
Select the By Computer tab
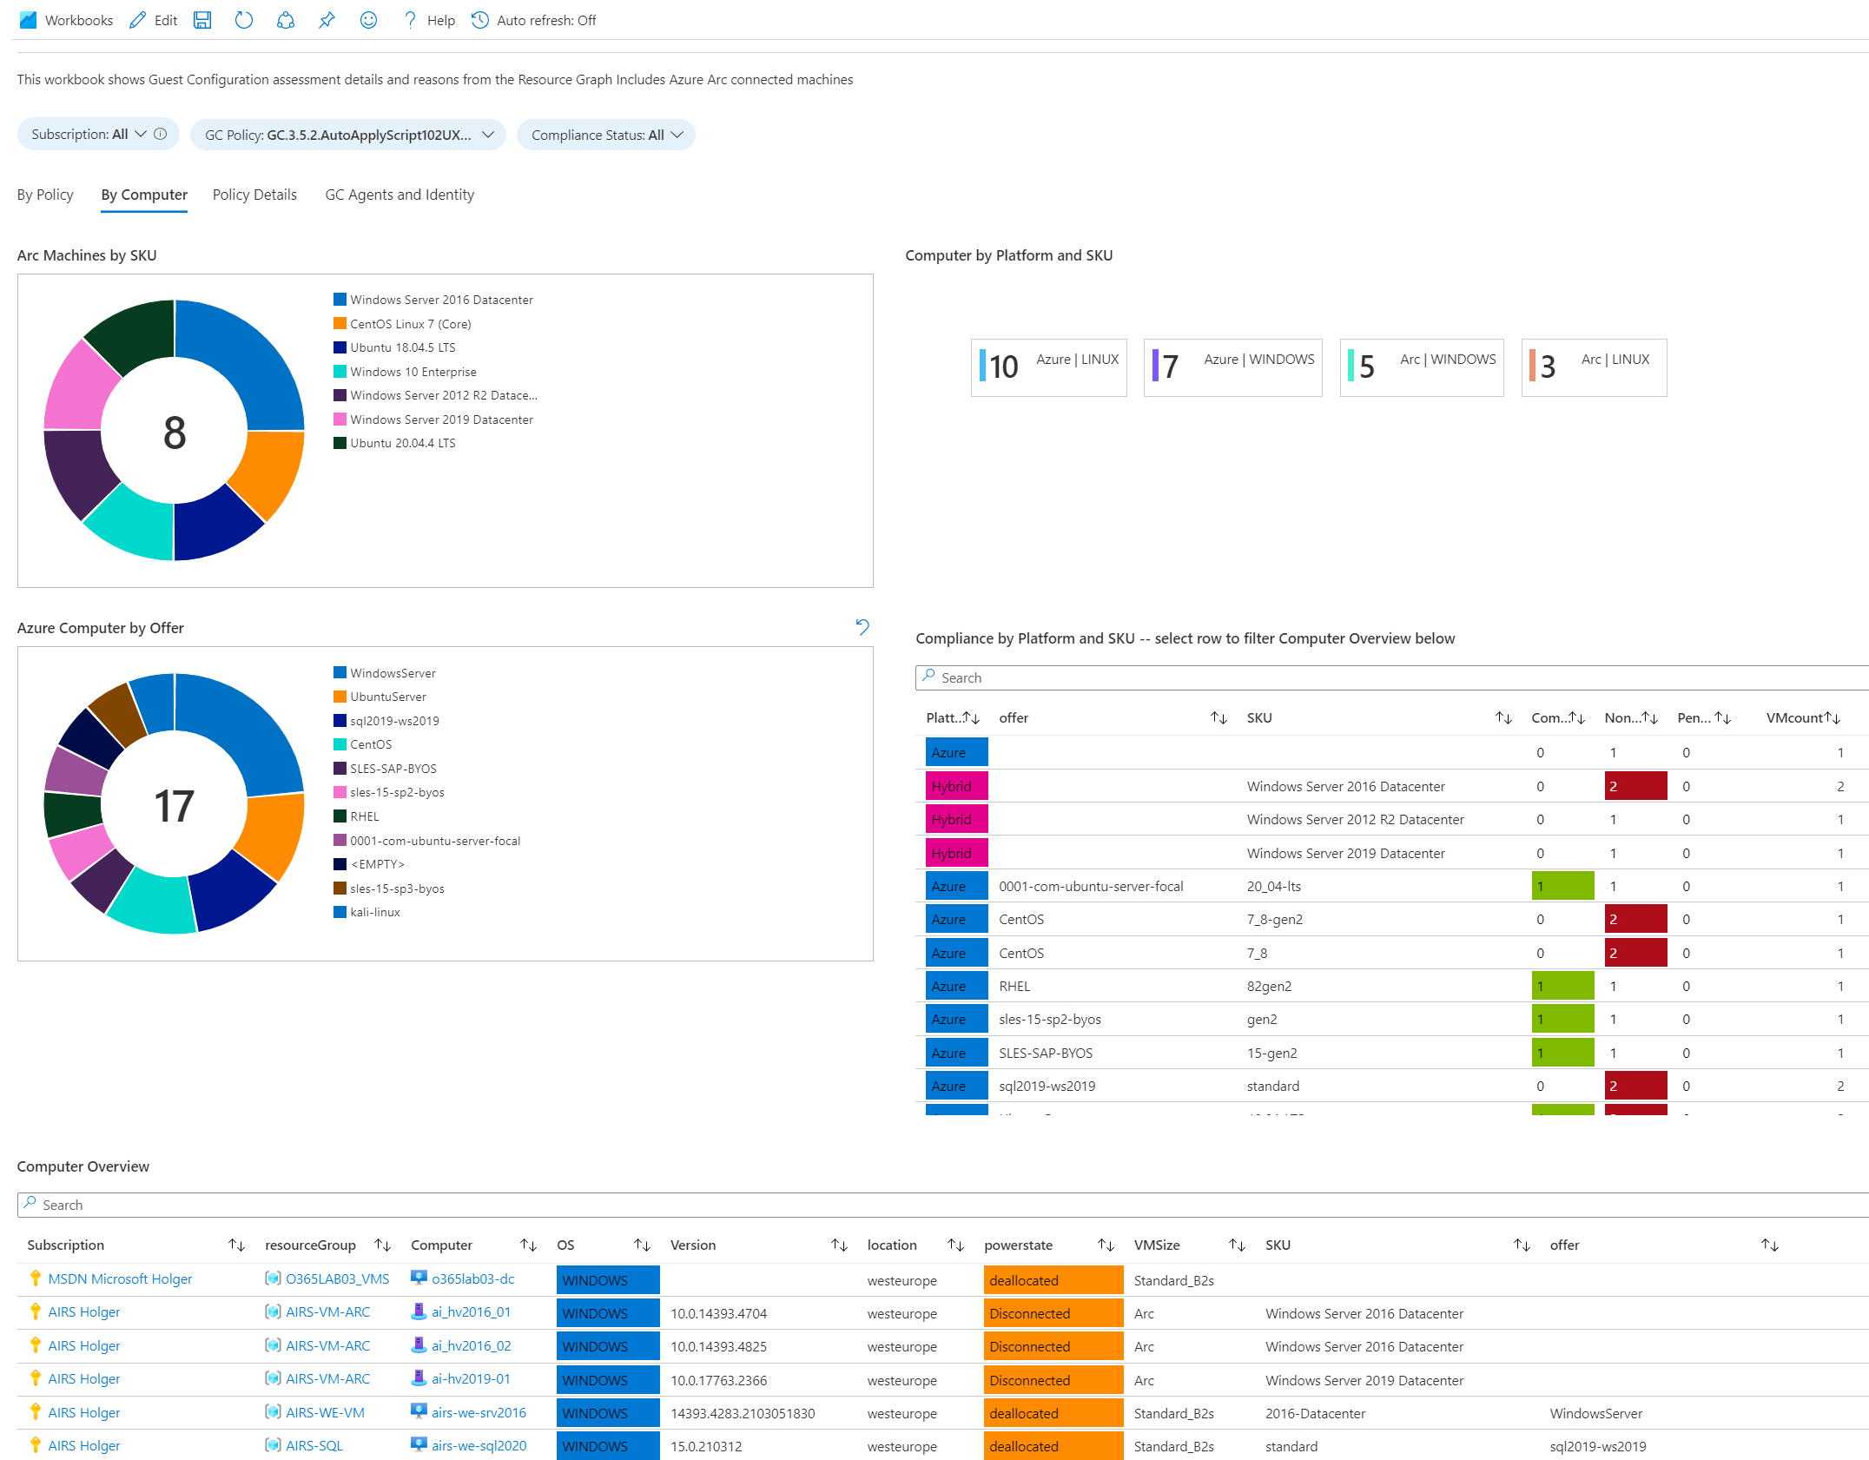[144, 195]
